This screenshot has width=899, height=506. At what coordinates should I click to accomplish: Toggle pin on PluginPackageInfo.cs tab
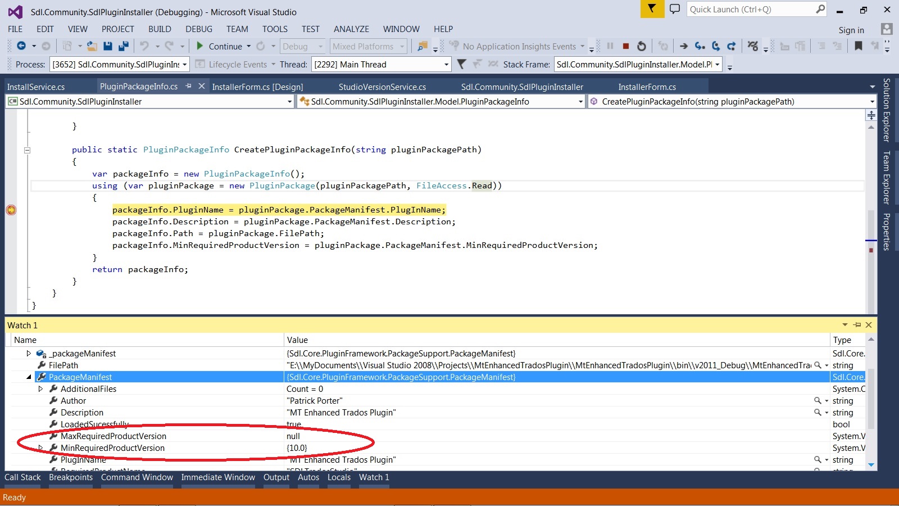[189, 86]
